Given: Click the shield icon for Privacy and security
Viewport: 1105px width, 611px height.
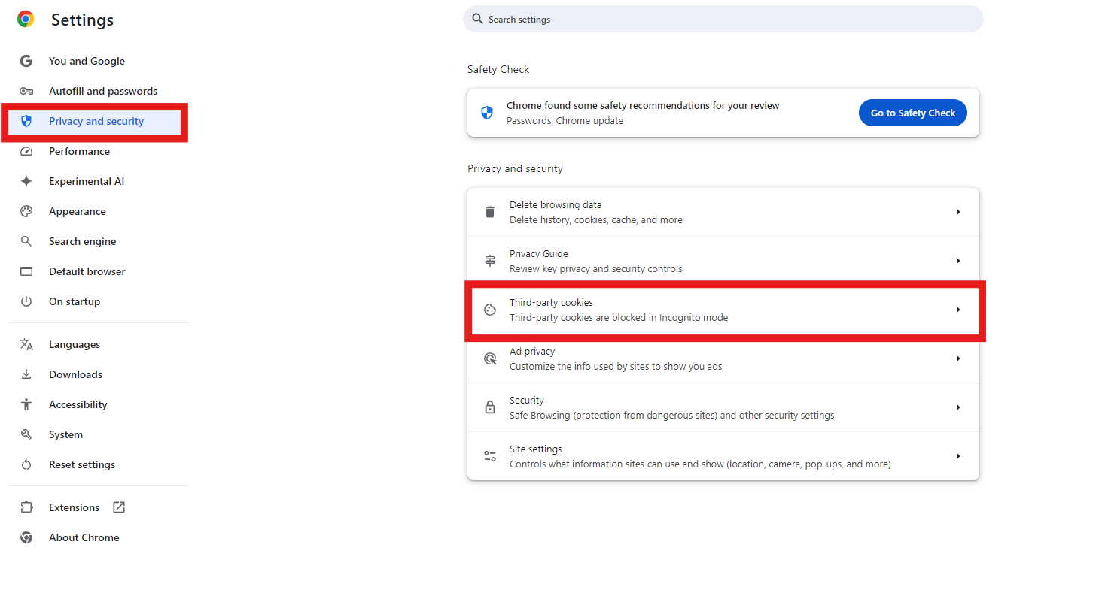Looking at the screenshot, I should click(x=26, y=121).
